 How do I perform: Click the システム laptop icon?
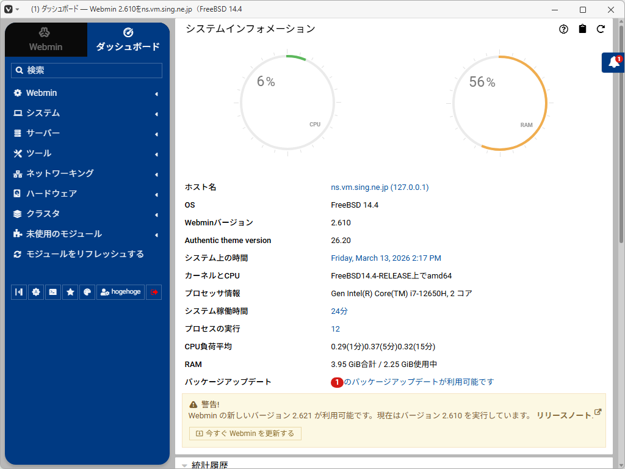tap(18, 113)
